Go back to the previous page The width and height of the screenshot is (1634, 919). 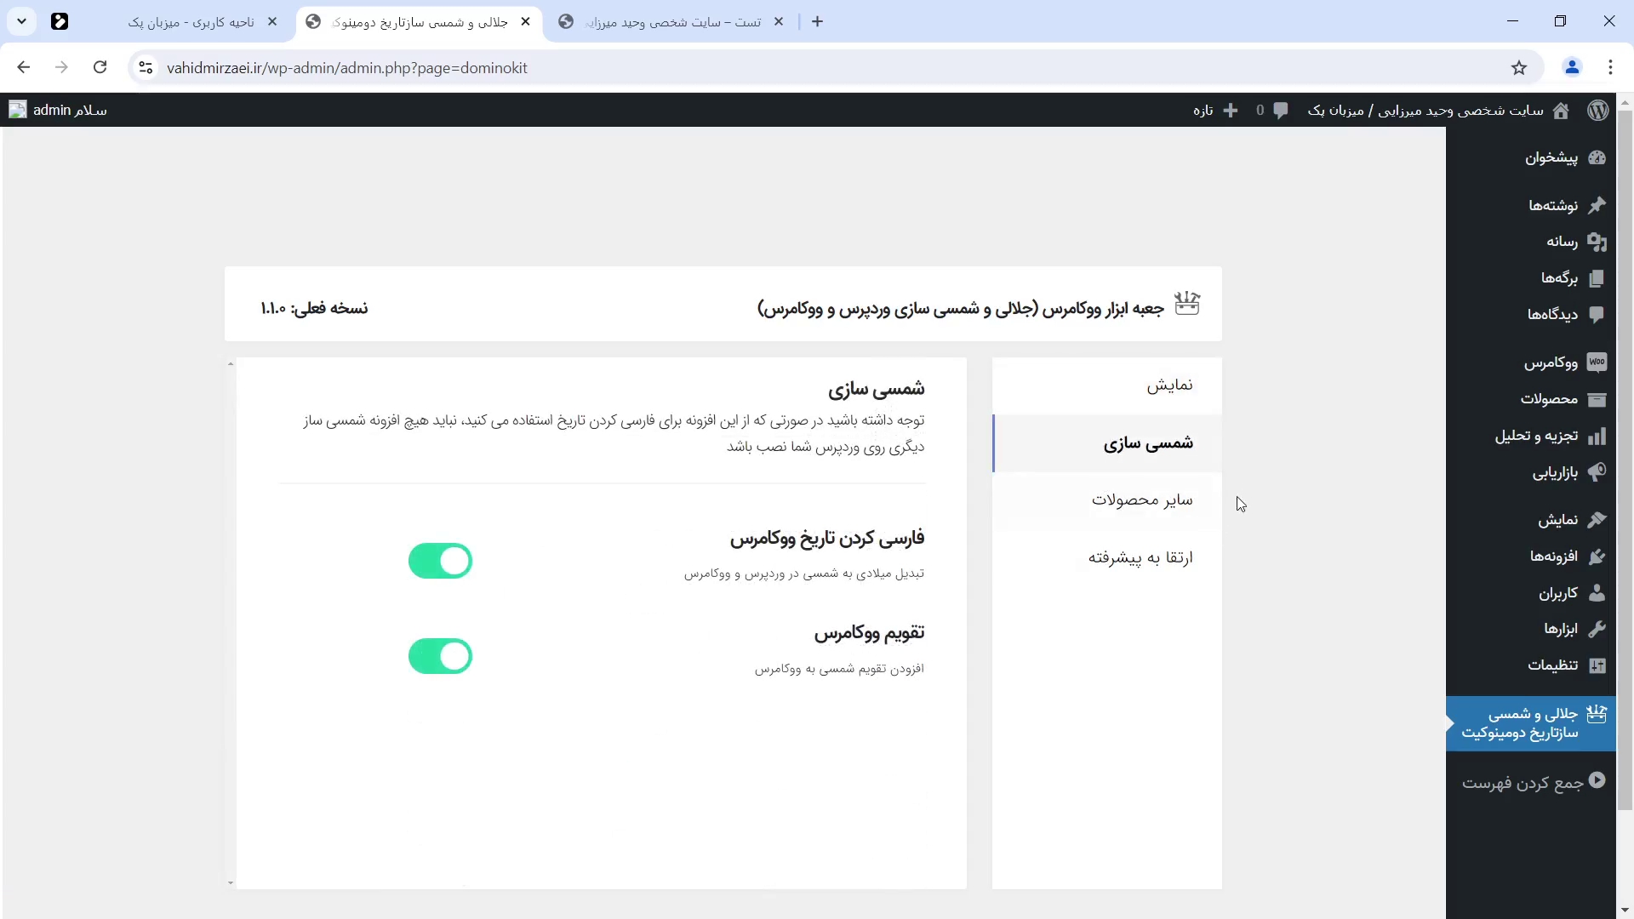click(23, 67)
